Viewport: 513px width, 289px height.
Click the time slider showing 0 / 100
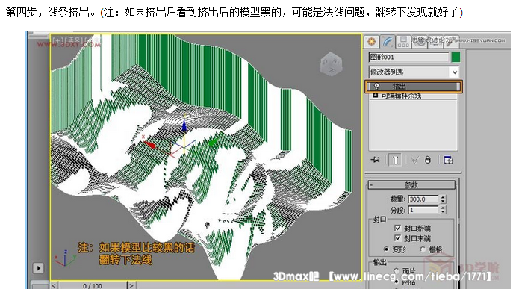coord(93,286)
